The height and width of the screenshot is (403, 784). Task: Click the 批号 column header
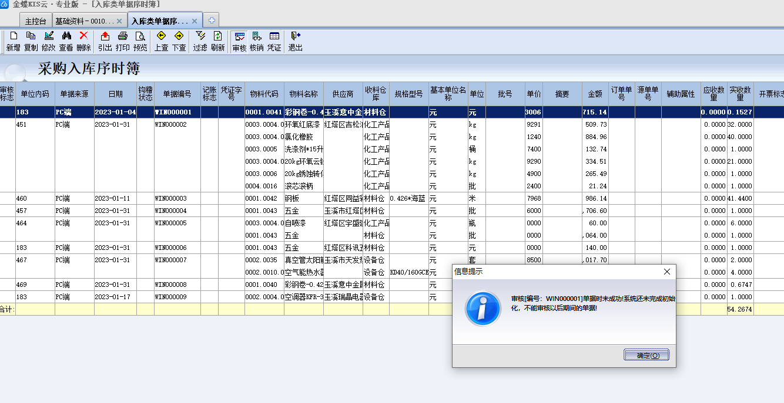(505, 94)
